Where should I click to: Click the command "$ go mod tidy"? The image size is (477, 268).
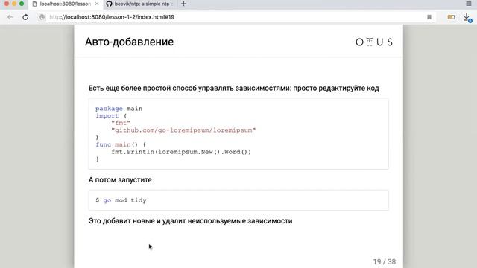click(121, 200)
